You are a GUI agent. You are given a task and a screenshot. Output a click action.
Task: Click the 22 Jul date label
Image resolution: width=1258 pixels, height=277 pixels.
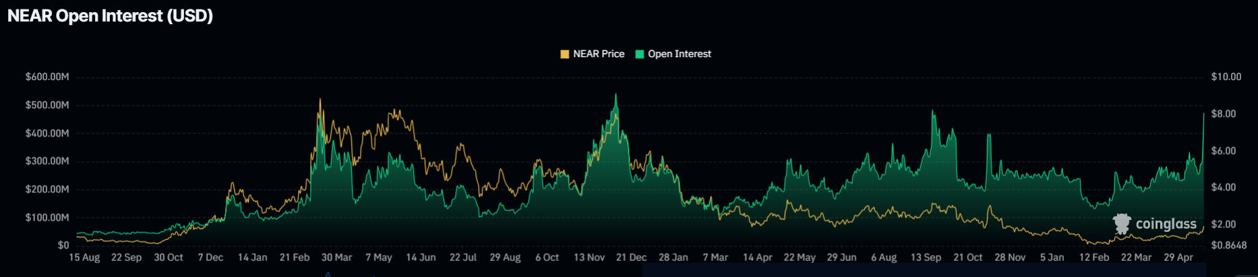463,258
